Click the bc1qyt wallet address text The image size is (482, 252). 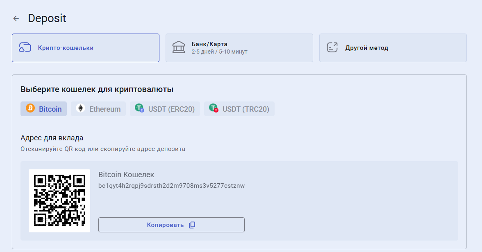pos(171,185)
